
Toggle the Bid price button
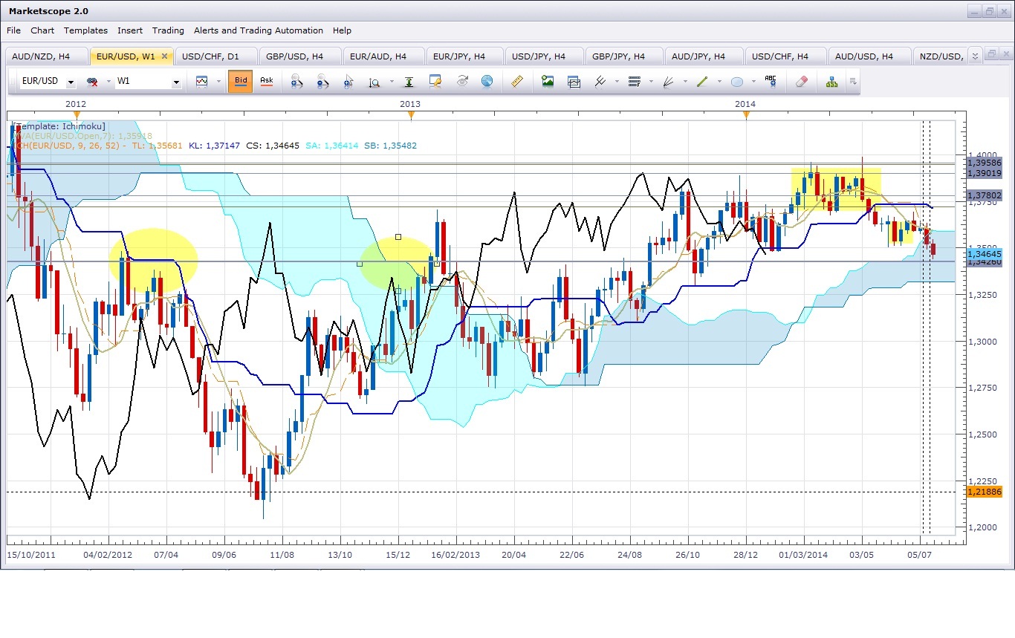pyautogui.click(x=241, y=81)
